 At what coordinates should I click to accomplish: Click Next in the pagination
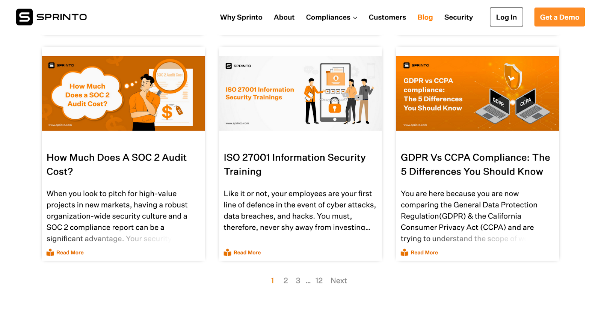pos(338,281)
